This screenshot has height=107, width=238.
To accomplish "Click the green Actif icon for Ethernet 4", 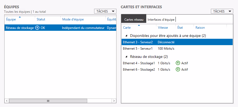I will pyautogui.click(x=178, y=63).
